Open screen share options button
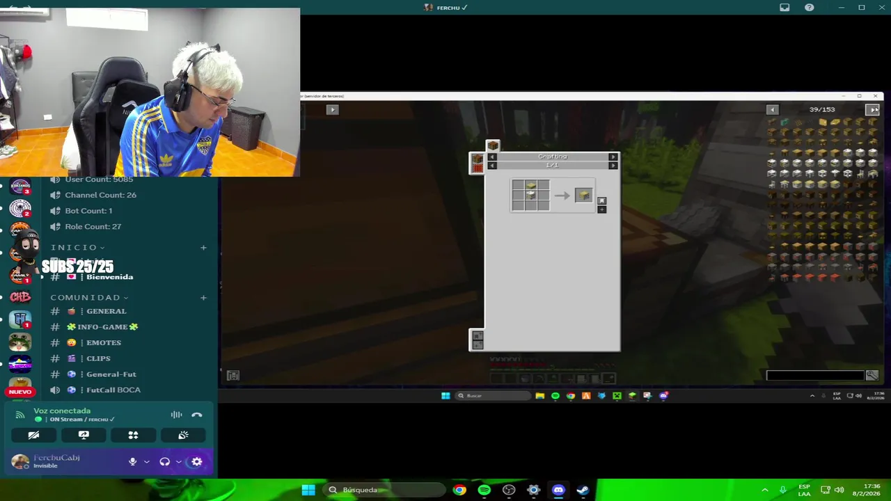This screenshot has width=891, height=501. tap(84, 435)
